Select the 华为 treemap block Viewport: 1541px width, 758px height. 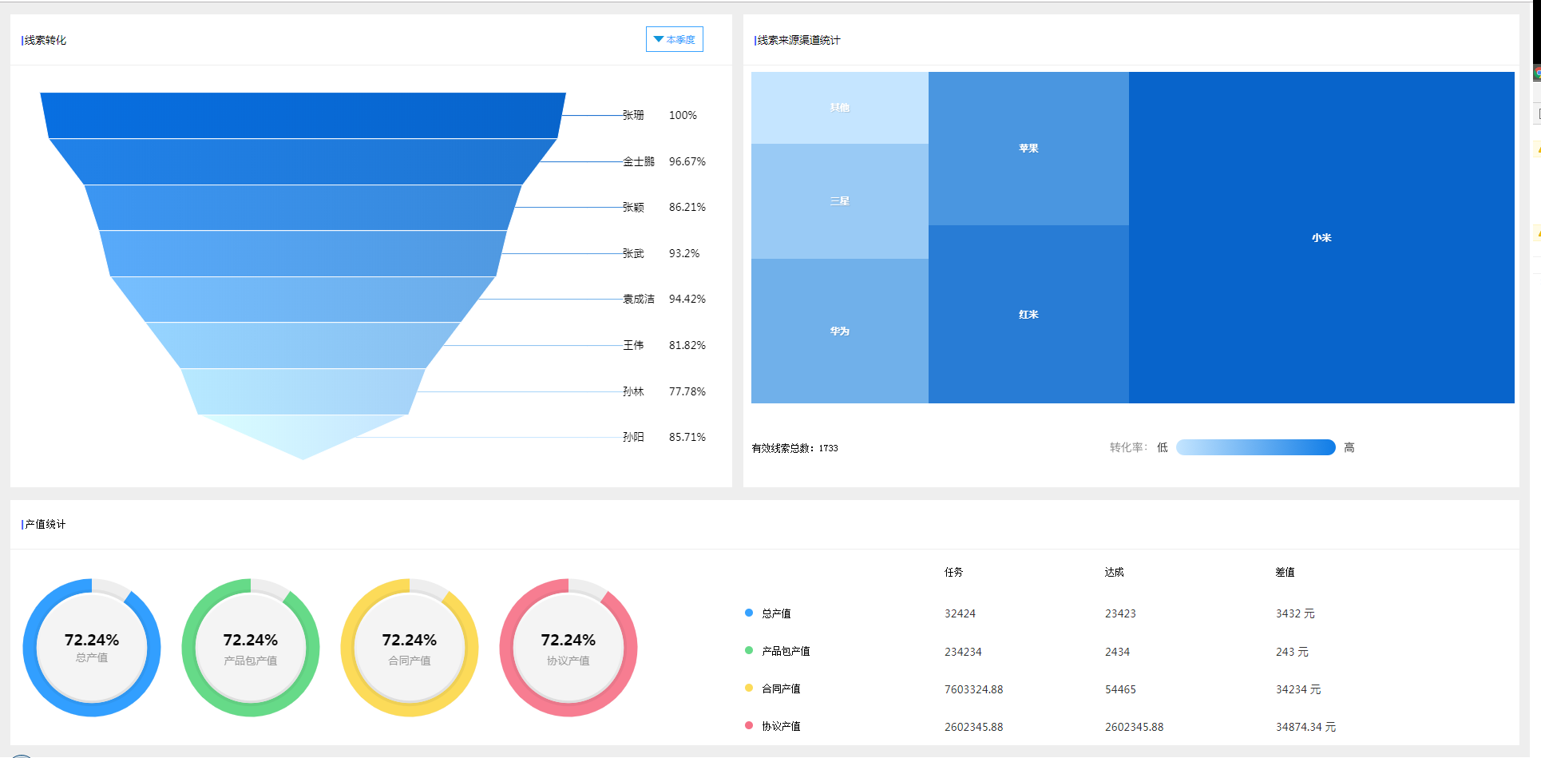coord(840,331)
